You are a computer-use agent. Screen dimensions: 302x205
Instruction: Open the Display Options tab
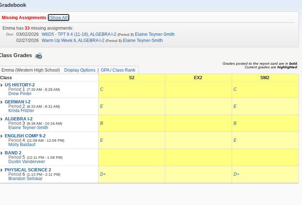tap(80, 70)
